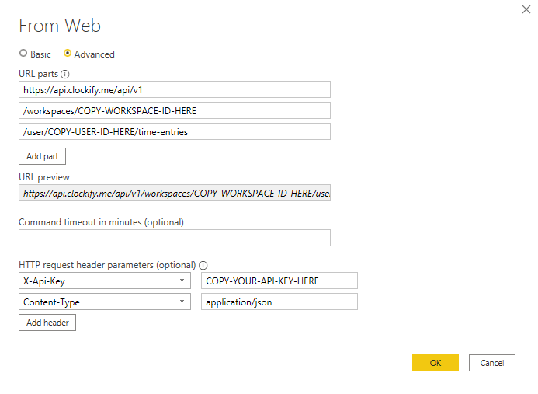Click the COPY-YOUR-API-KEY-HERE value field
Screen dimensions: 538x394
point(279,281)
